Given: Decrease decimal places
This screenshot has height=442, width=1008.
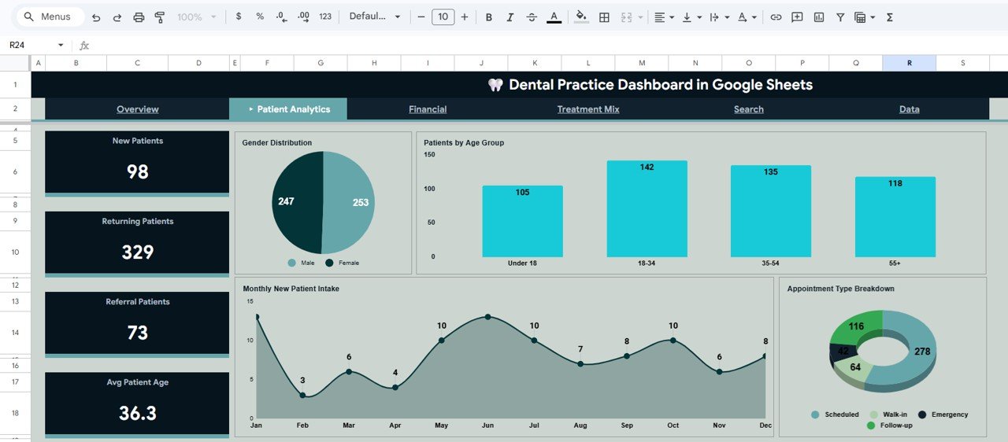Looking at the screenshot, I should [x=282, y=17].
